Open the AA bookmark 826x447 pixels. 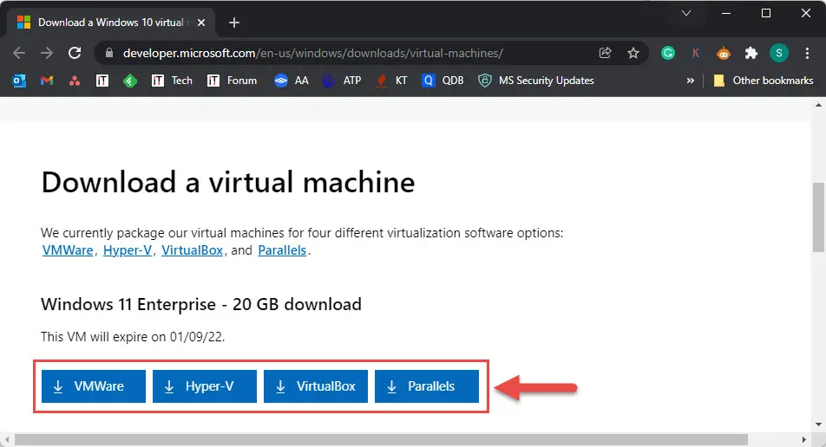tap(292, 81)
